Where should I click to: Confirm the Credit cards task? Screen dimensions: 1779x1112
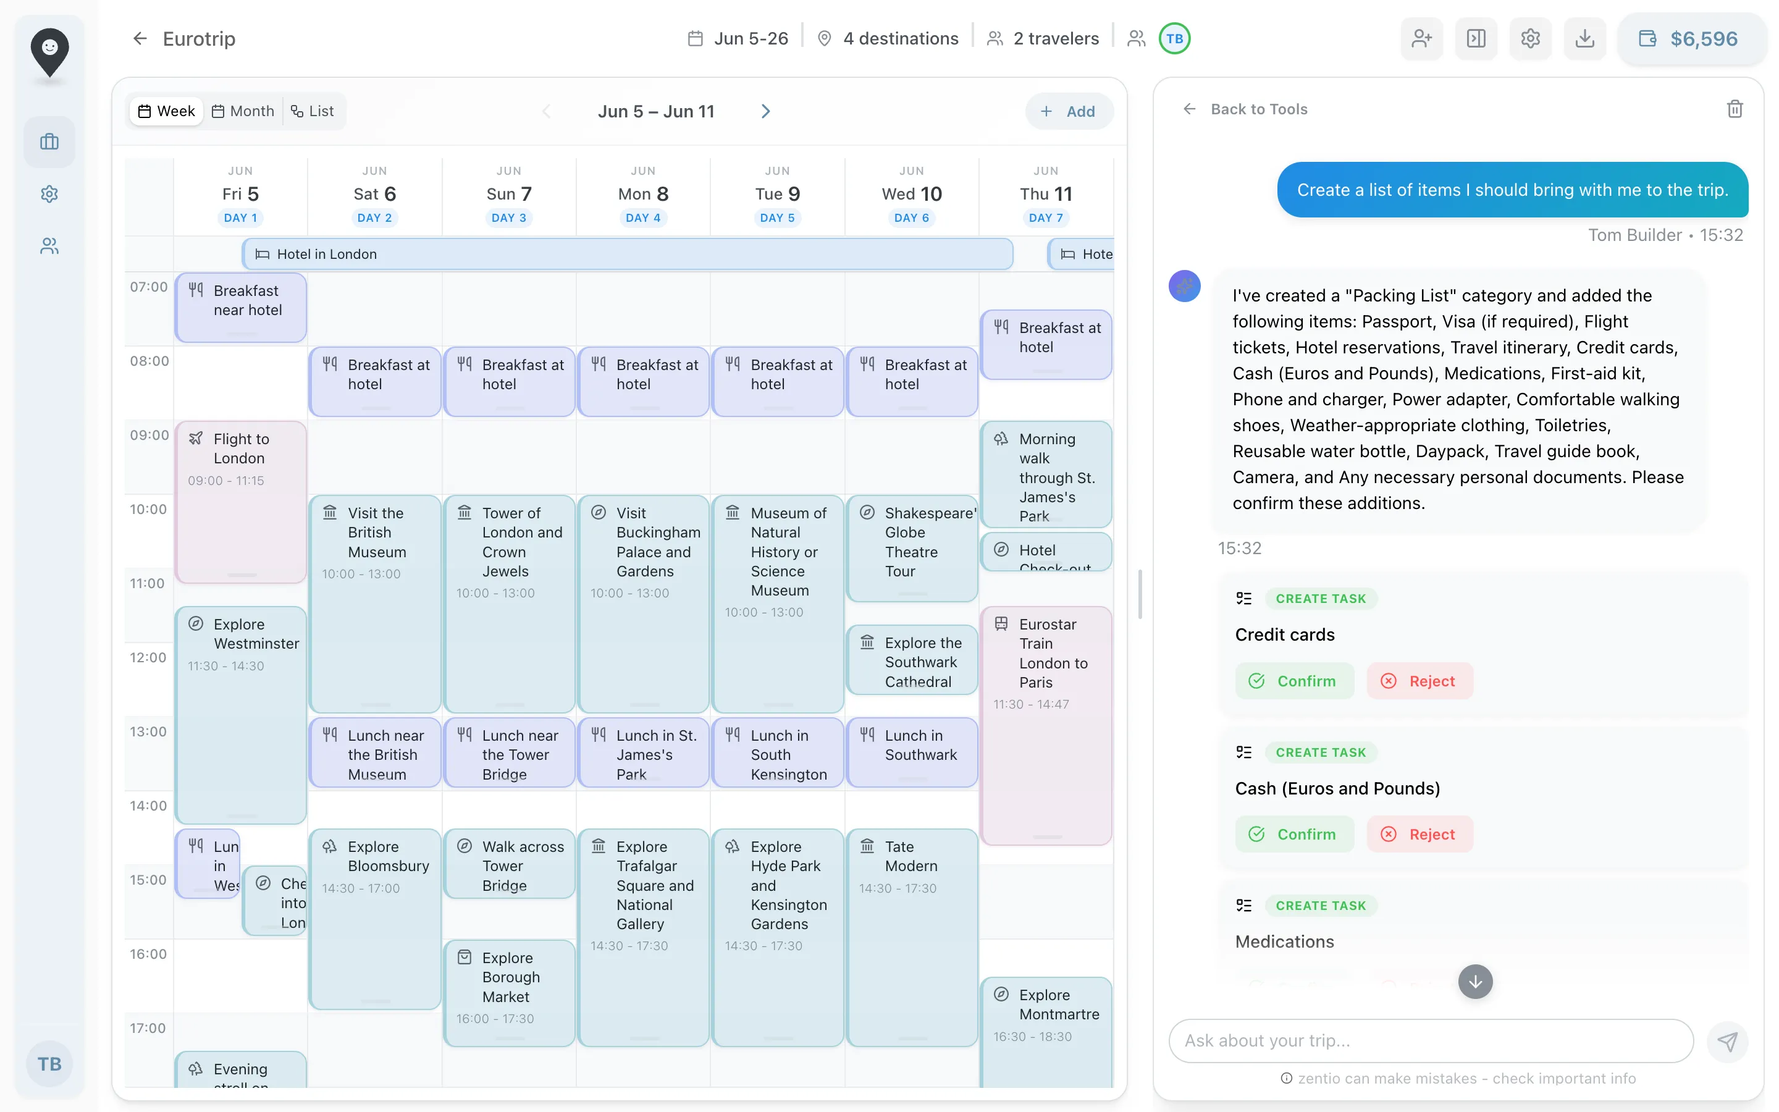[1294, 681]
